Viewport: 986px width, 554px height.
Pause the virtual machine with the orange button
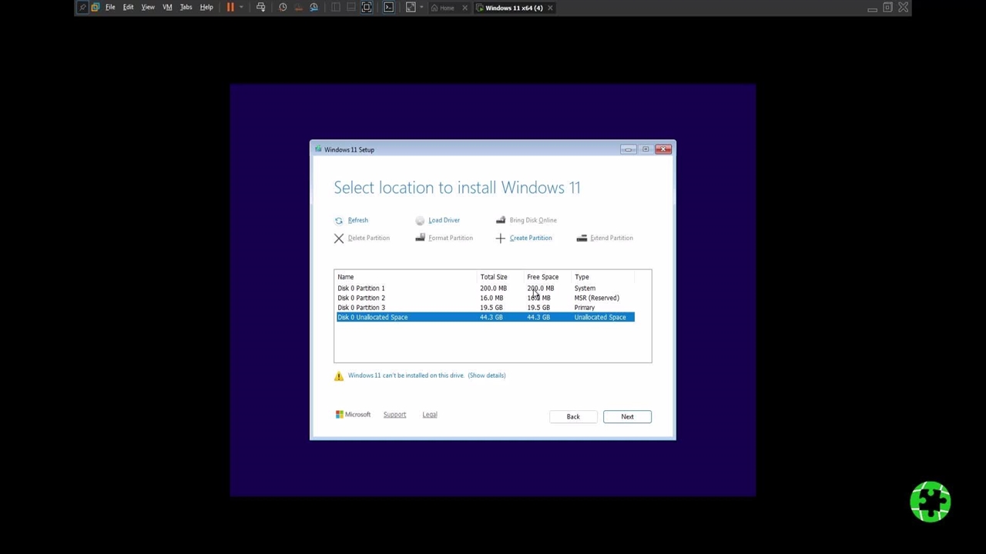(230, 8)
